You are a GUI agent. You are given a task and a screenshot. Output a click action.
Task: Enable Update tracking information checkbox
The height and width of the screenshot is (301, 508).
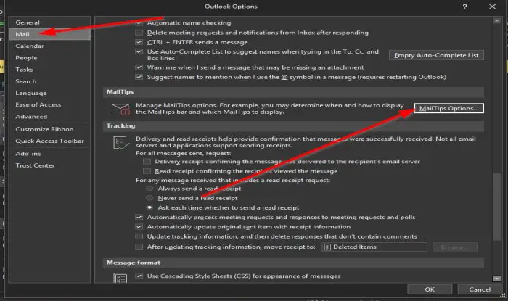click(139, 236)
